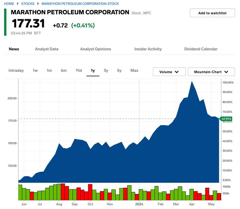Click the Aug label on time axis
This screenshot has width=240, height=209.
click(x=59, y=204)
